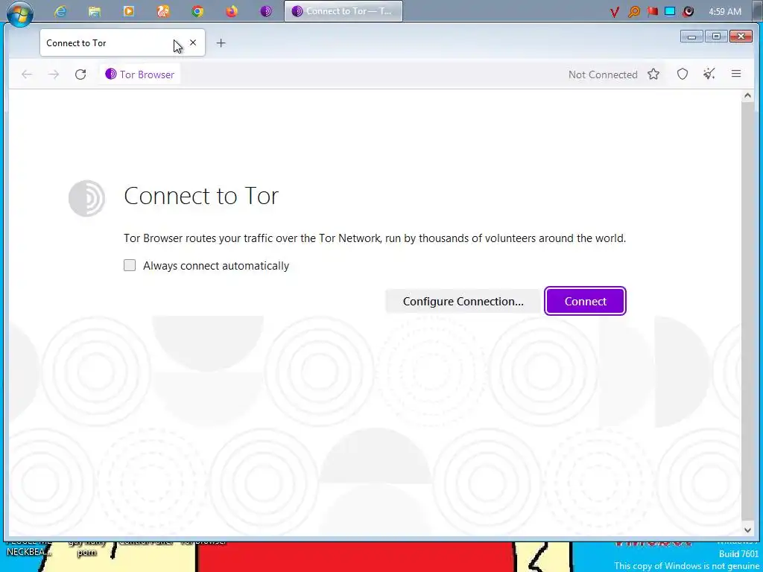763x572 pixels.
Task: Bookmark this page with star icon
Action: [653, 74]
